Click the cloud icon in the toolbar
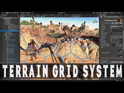Screen dimensions: 124x93 click(x=100, y=13)
